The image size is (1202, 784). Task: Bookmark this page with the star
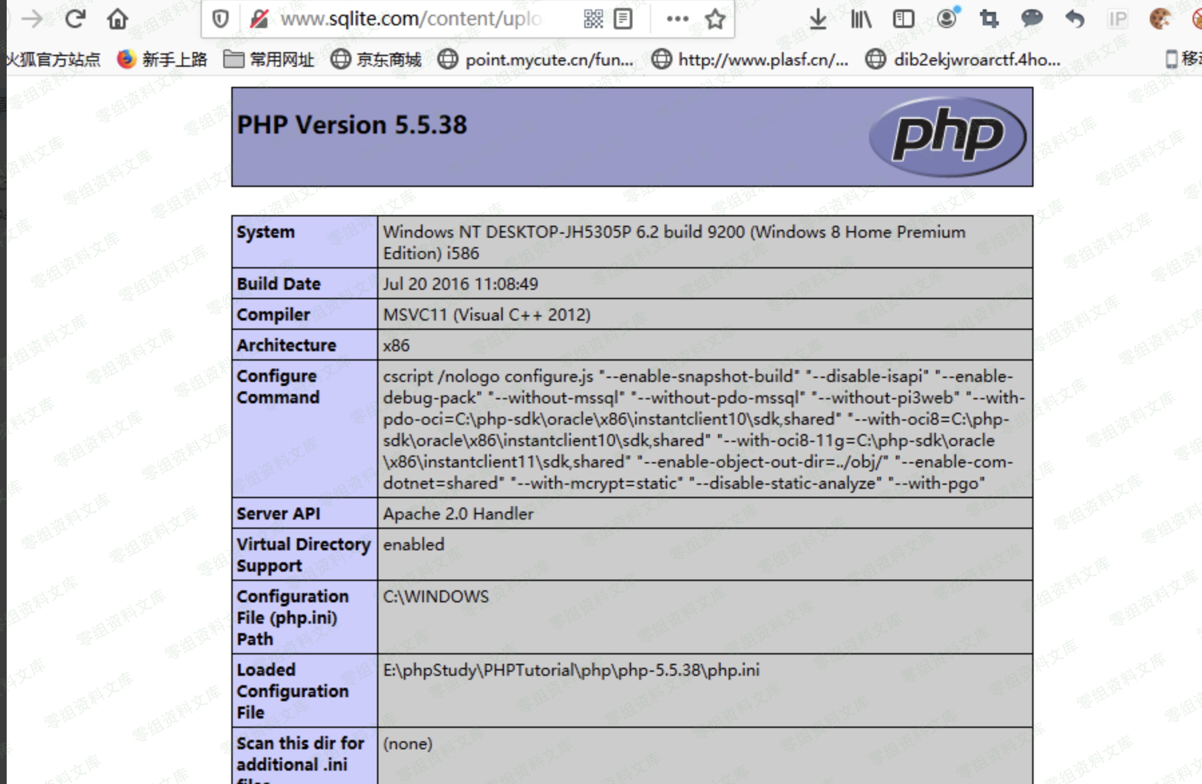715,19
